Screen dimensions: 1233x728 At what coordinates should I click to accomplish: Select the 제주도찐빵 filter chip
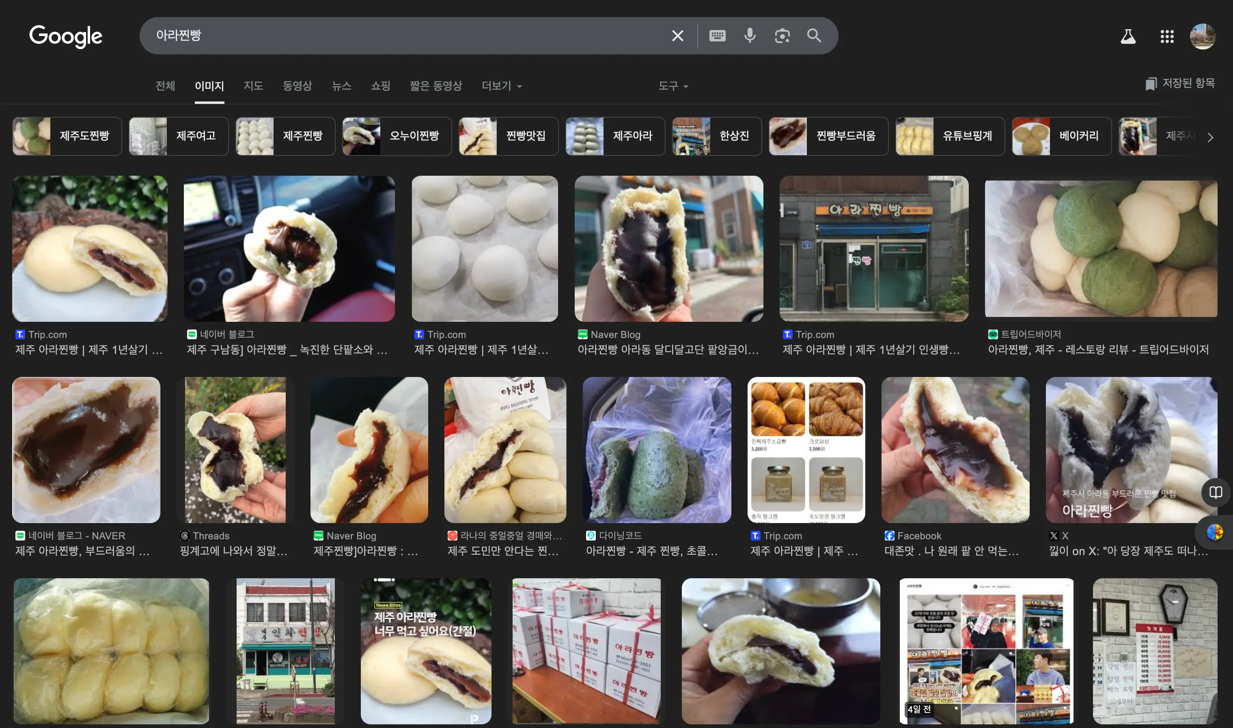pyautogui.click(x=67, y=136)
